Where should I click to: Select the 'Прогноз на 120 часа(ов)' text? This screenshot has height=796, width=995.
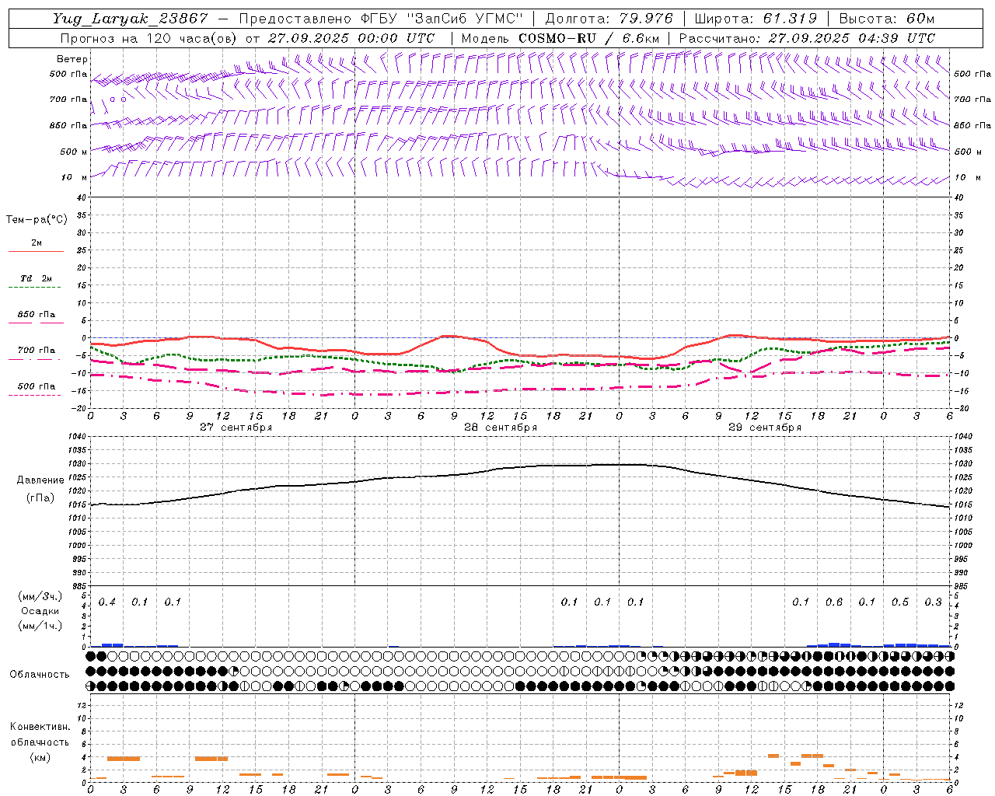pos(149,38)
